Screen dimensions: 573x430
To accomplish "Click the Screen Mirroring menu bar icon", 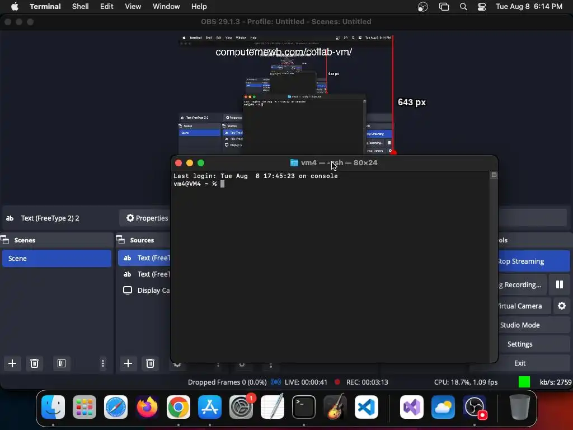I will click(444, 7).
